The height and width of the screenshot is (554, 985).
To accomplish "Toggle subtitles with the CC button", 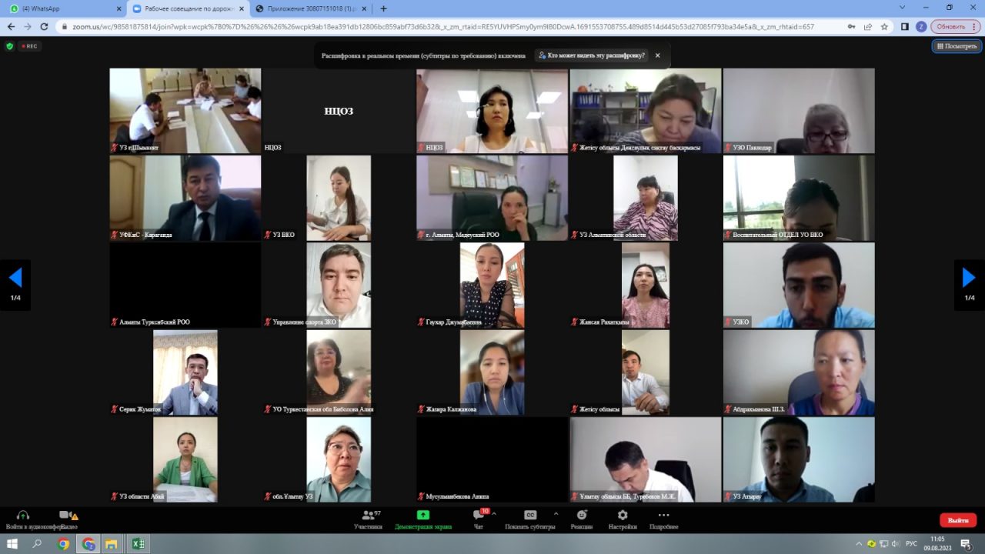I will click(x=529, y=516).
